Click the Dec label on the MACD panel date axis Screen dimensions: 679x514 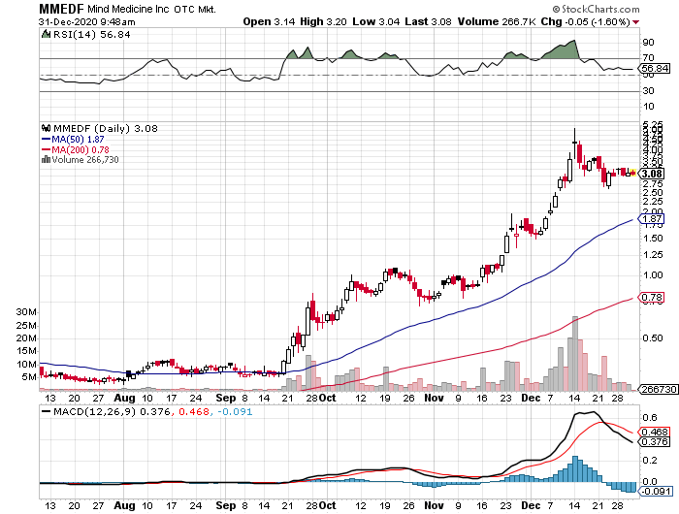531,505
